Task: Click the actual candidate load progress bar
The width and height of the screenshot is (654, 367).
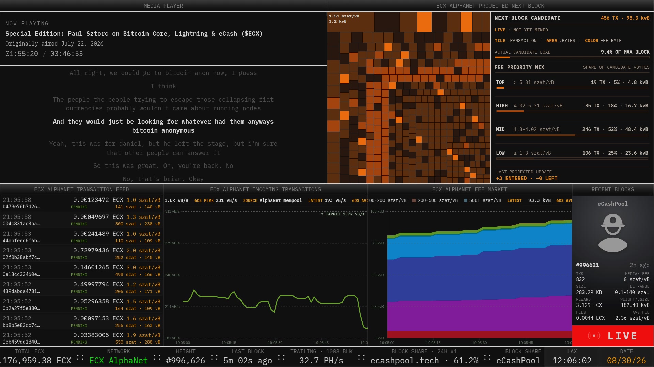Action: [x=572, y=57]
